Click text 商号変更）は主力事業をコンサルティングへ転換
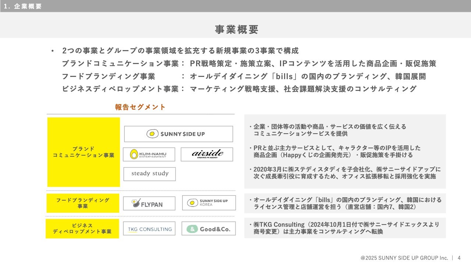Screen dimensions: 471x265 point(318,232)
